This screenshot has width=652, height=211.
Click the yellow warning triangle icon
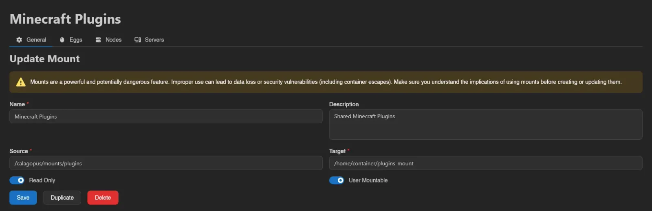[x=21, y=82]
